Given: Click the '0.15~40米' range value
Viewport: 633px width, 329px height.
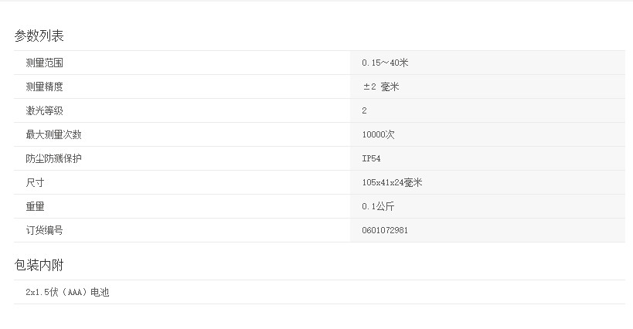Looking at the screenshot, I should 384,63.
